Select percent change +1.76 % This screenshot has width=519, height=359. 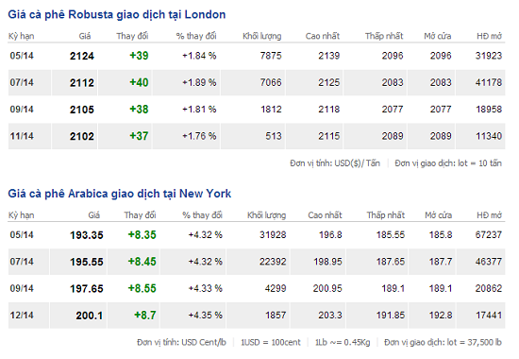coord(199,136)
